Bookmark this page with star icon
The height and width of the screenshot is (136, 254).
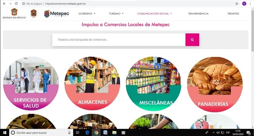[x=237, y=4]
